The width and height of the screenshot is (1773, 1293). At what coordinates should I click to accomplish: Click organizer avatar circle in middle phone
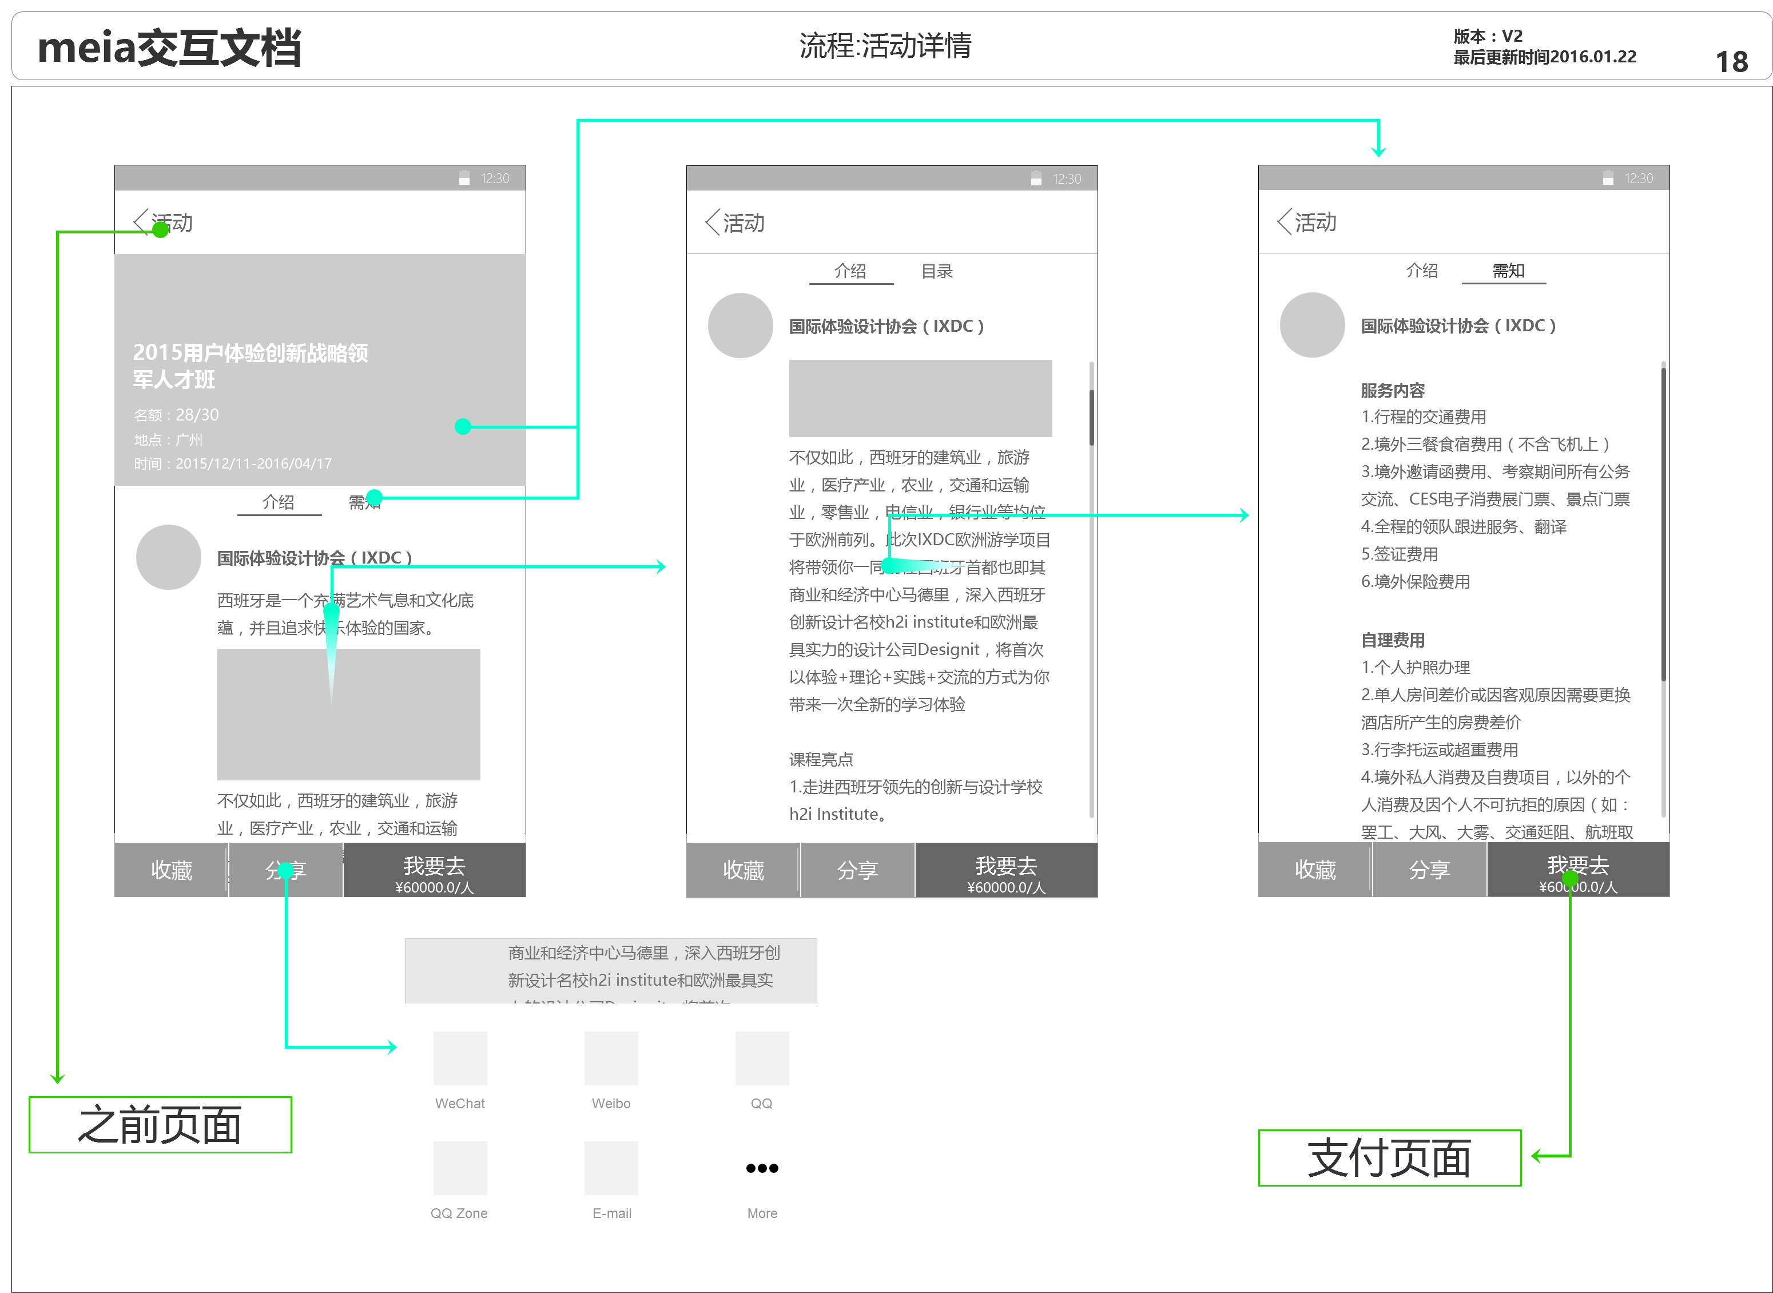(740, 326)
